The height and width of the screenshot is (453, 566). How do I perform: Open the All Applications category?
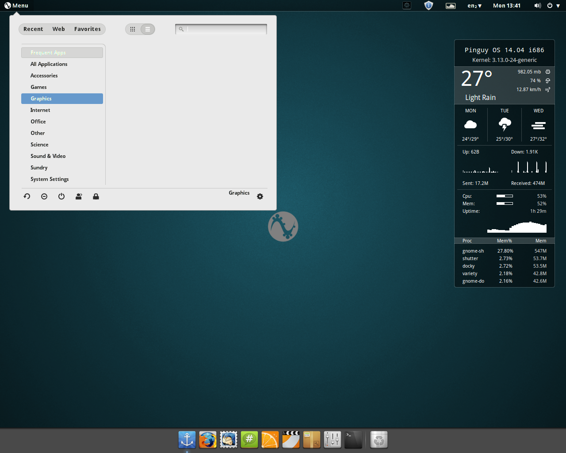(49, 64)
